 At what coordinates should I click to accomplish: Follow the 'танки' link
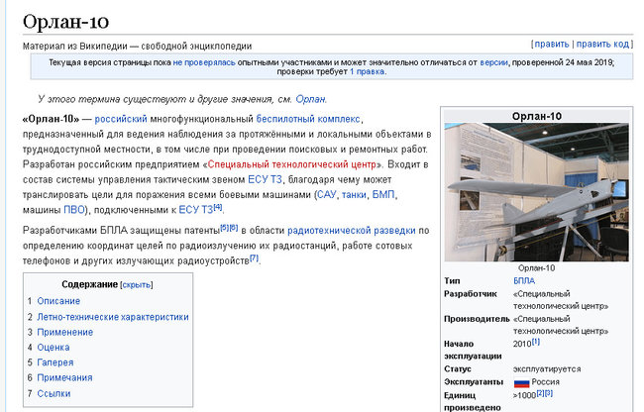pos(354,195)
